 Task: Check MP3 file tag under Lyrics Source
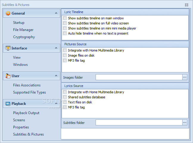[65, 107]
